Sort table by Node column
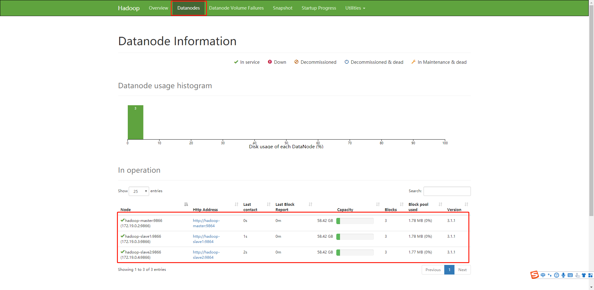The image size is (594, 290). [x=186, y=204]
